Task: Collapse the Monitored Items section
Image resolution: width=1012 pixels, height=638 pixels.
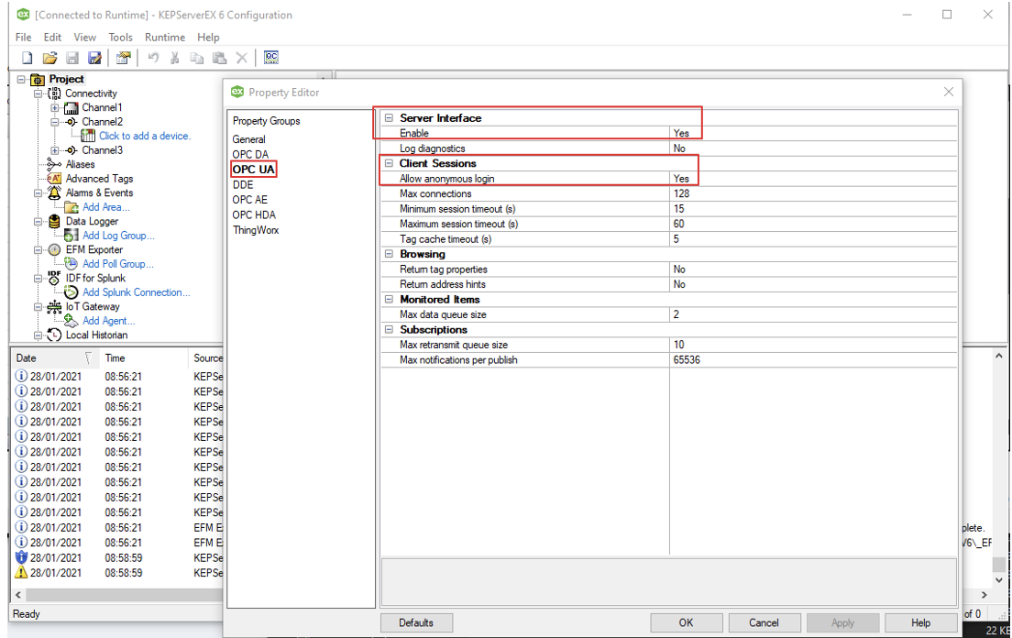Action: (x=389, y=300)
